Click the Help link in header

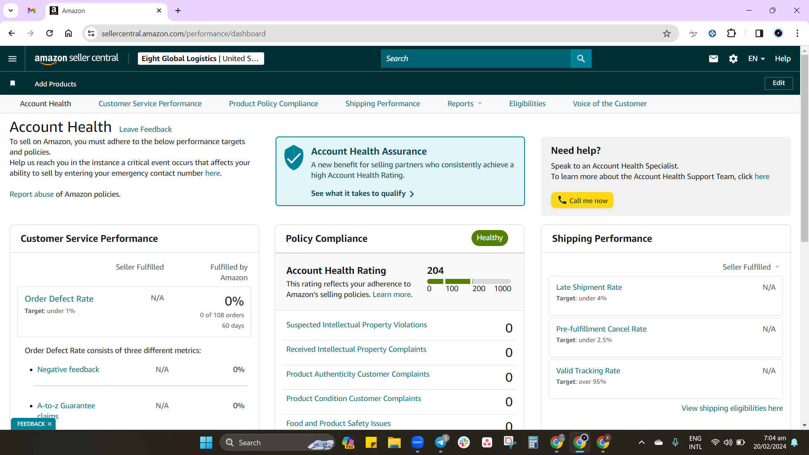click(x=782, y=59)
